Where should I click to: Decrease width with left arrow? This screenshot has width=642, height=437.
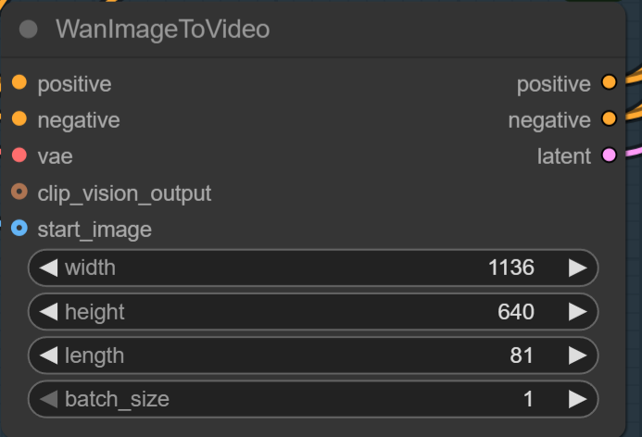tap(49, 268)
